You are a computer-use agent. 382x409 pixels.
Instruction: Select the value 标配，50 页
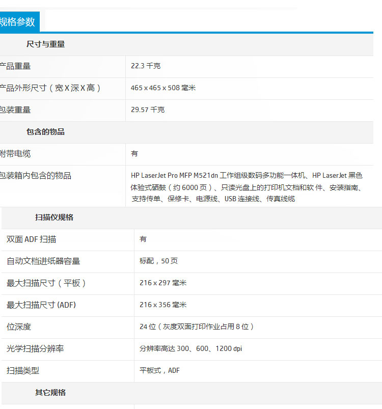point(158,261)
